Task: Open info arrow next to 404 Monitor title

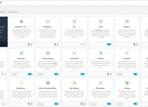Action: (52, 27)
